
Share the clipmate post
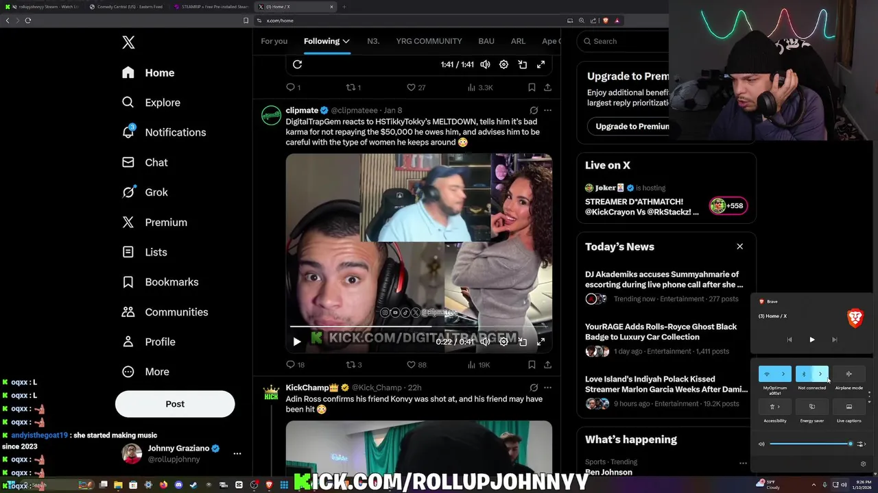tap(547, 365)
